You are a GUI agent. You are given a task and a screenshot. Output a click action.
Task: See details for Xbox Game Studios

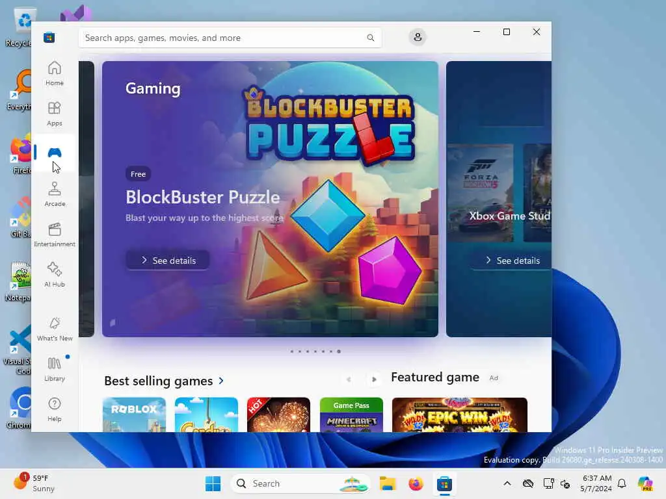click(512, 260)
